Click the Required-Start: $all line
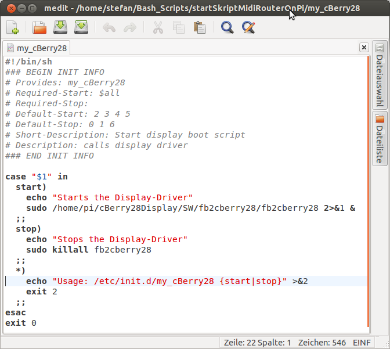 coord(63,93)
